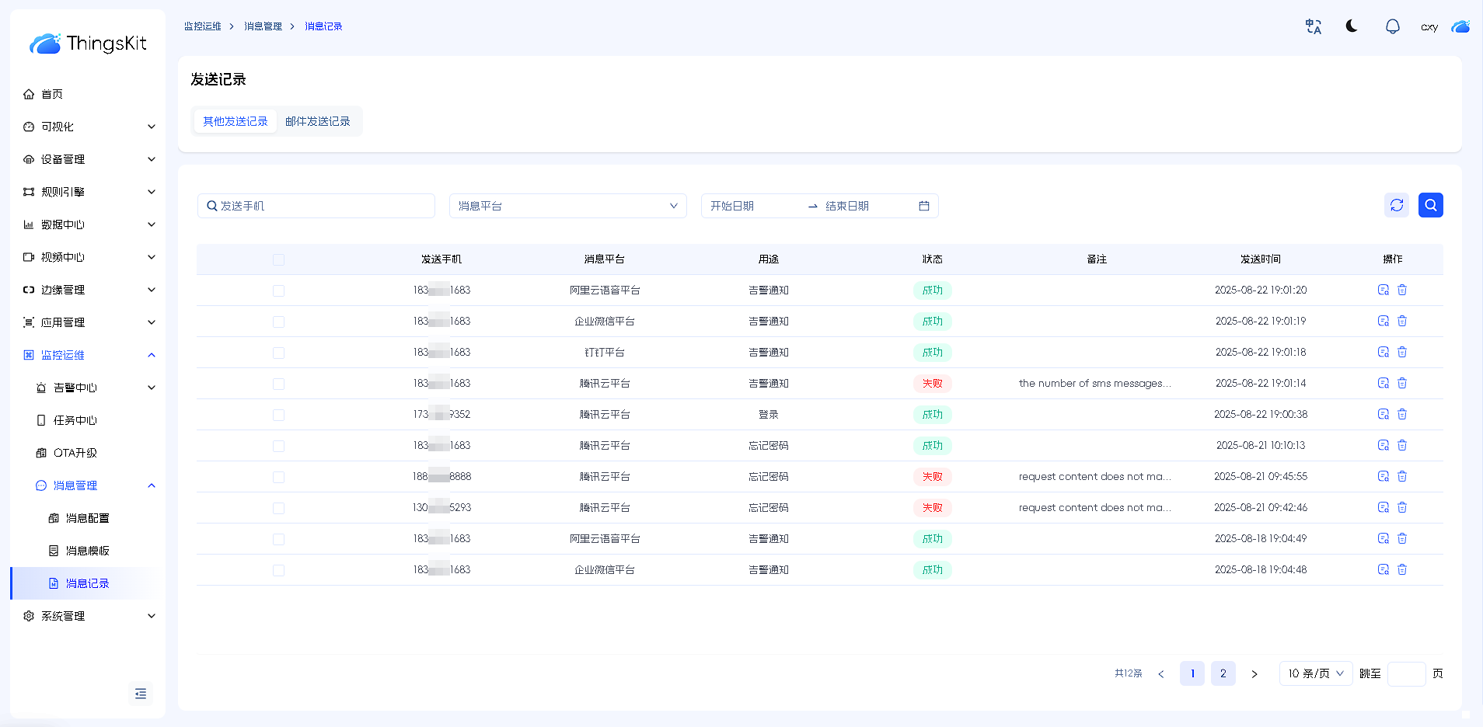The width and height of the screenshot is (1483, 727).
Task: Check the first row's checkbox
Action: click(x=278, y=290)
